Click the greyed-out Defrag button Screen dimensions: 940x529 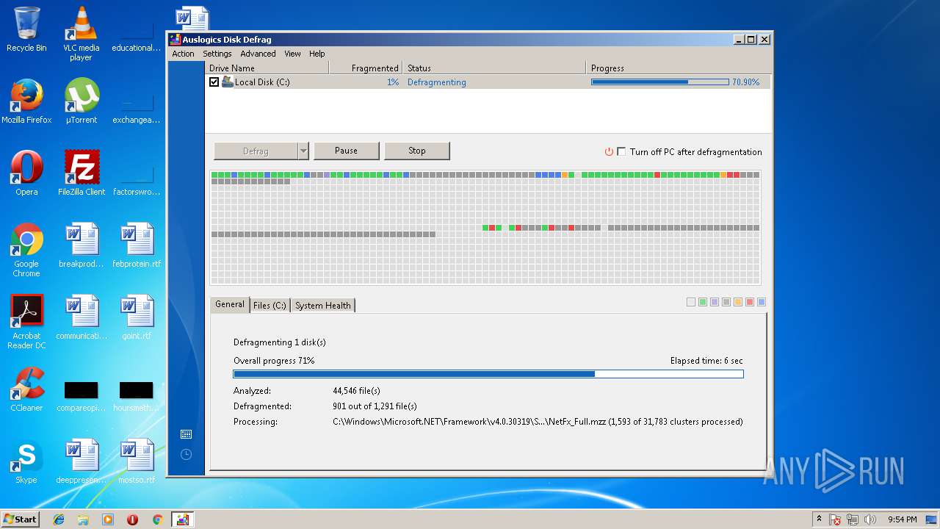(x=256, y=151)
